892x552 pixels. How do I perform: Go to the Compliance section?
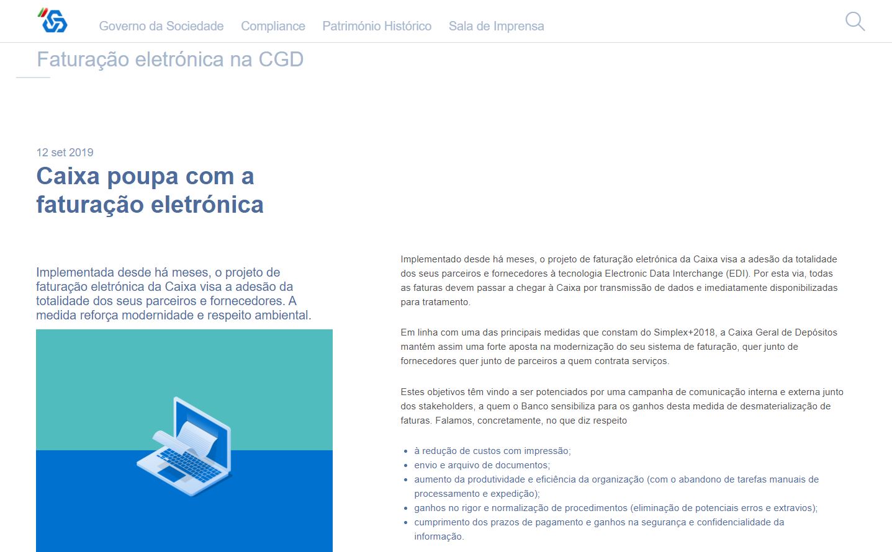(273, 26)
